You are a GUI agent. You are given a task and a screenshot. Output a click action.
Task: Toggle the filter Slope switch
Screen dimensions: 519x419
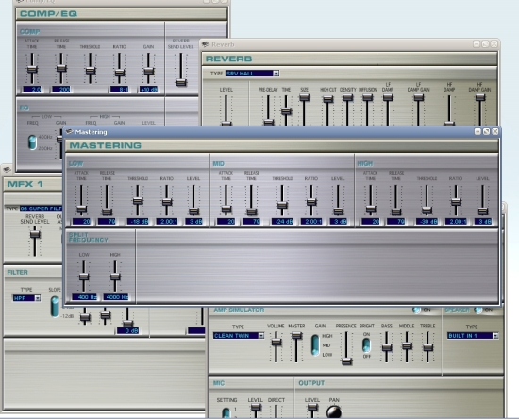[55, 307]
